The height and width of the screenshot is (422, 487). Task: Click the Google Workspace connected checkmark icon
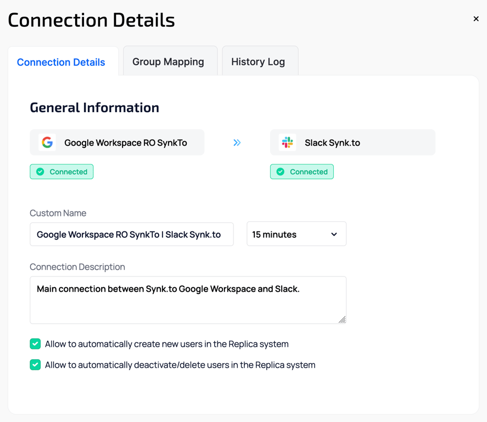tap(40, 172)
